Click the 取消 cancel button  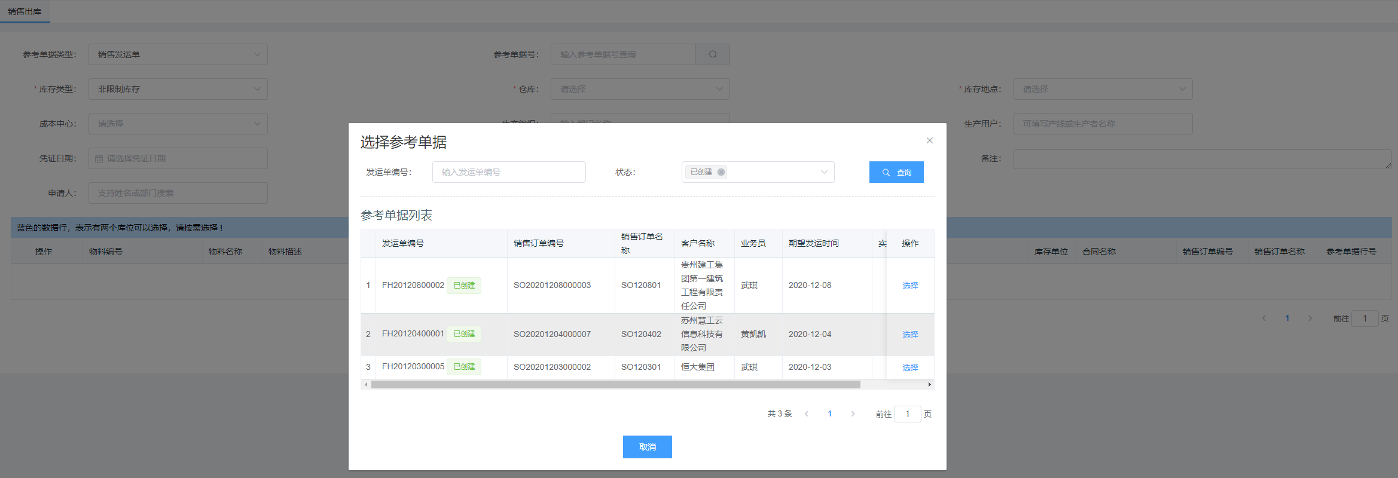(x=647, y=447)
